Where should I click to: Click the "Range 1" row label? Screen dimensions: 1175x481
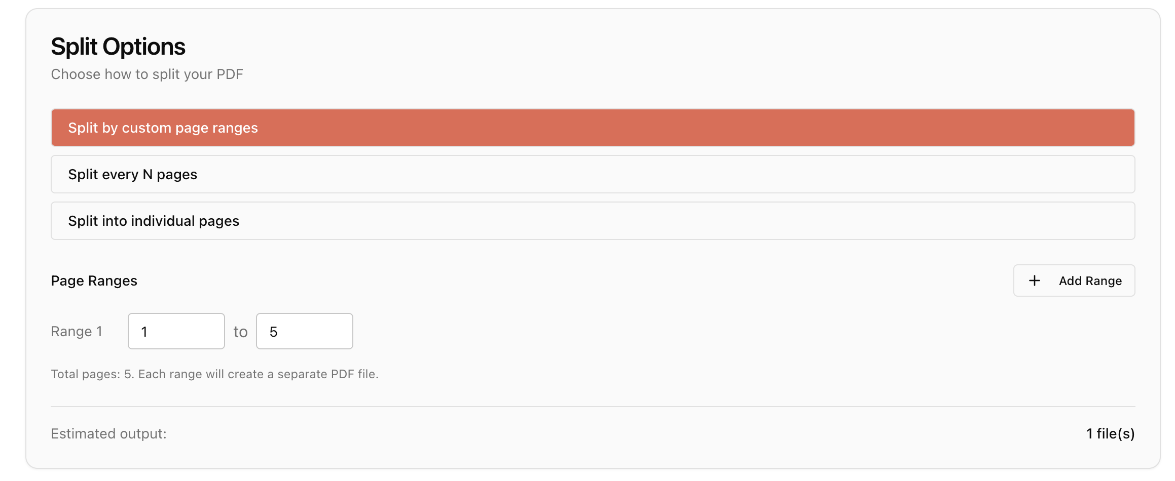[77, 332]
